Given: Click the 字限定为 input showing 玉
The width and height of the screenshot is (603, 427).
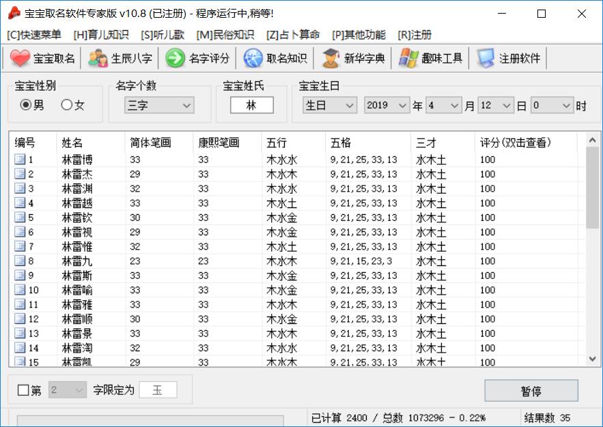Looking at the screenshot, I should [x=158, y=390].
